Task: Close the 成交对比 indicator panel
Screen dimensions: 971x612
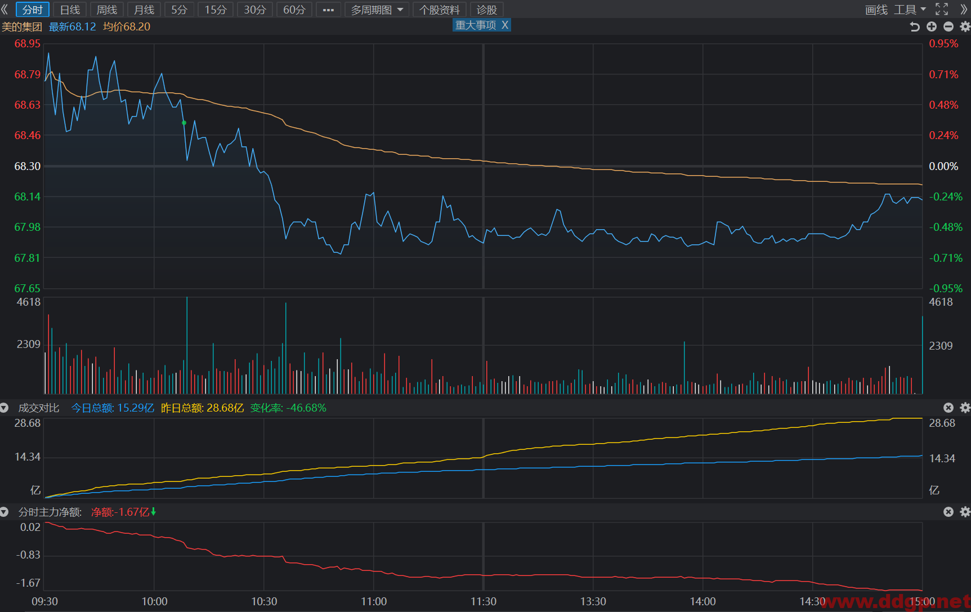Action: [948, 408]
